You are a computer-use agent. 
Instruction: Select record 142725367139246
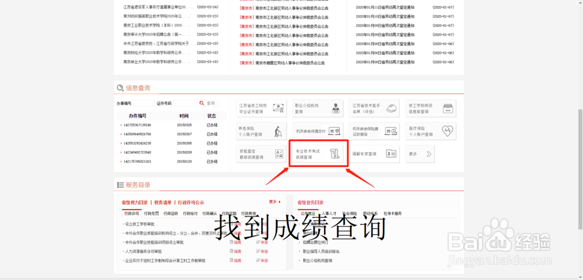(137, 125)
